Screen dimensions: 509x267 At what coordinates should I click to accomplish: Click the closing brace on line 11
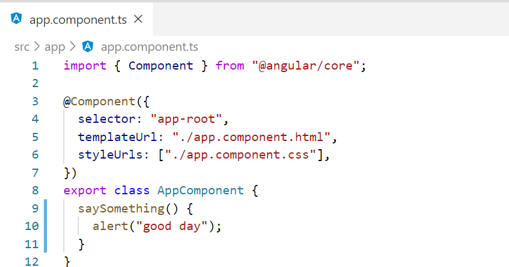point(81,244)
